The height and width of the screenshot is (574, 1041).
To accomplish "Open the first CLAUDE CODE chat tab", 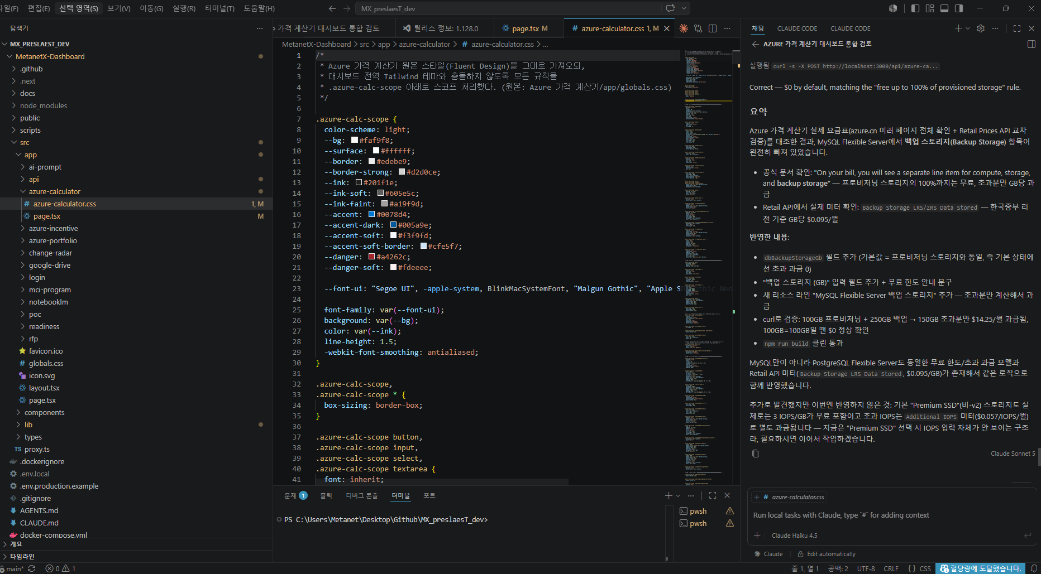I will (x=797, y=28).
